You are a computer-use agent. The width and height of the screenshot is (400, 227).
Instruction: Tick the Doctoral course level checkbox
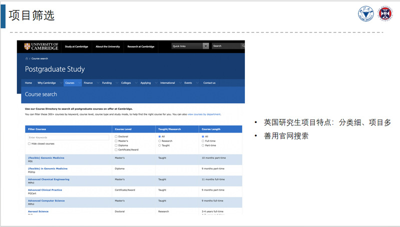(116, 136)
